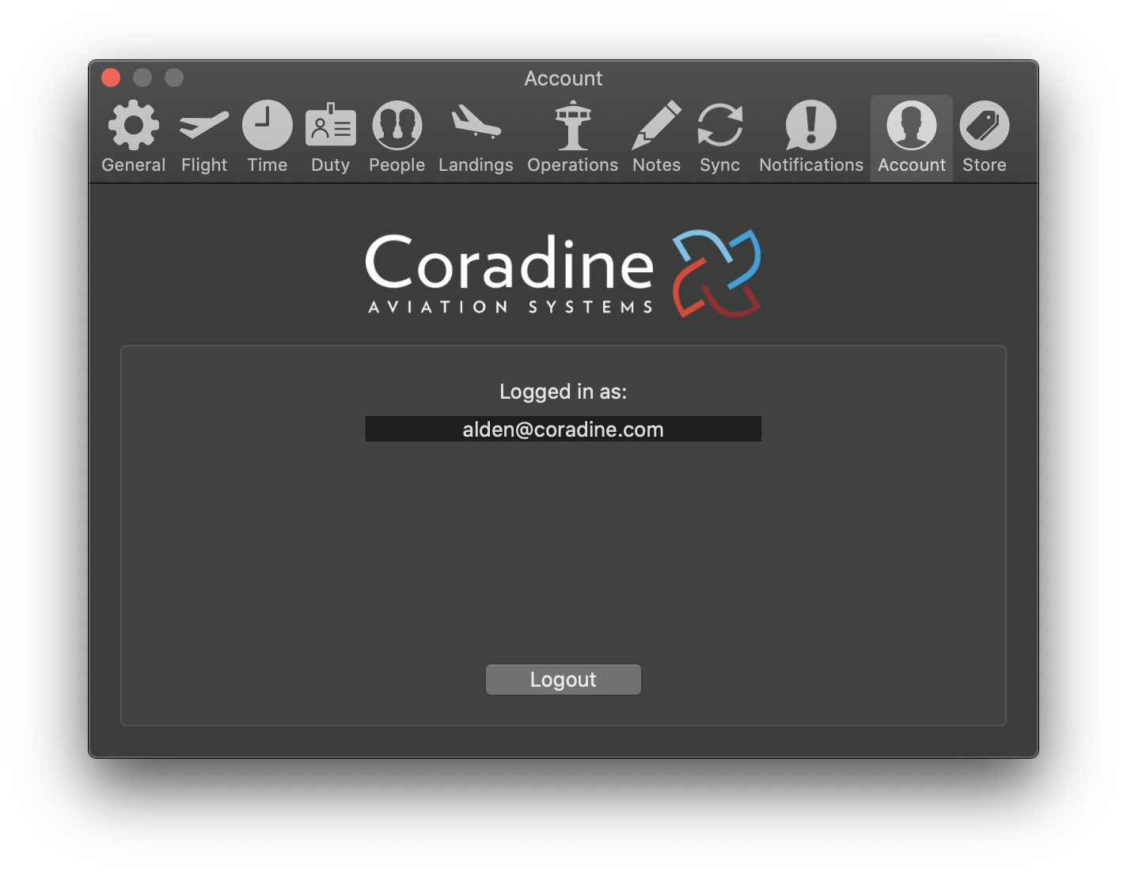1127x875 pixels.
Task: Select the Time clock icon
Action: click(x=268, y=125)
